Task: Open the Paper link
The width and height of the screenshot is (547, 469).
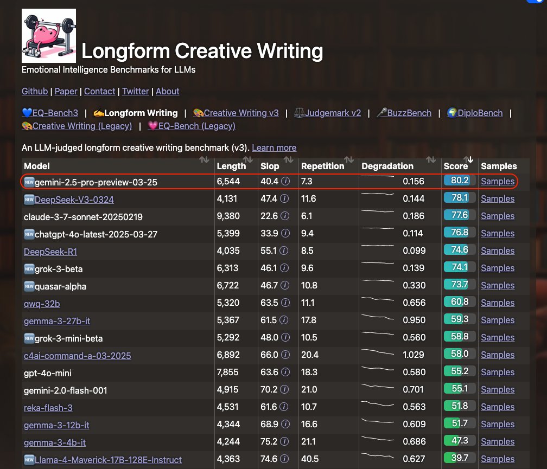Action: pos(66,91)
